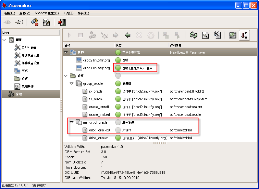Click the exit icon with red arrow
Viewport: 259px width, 189px height.
[x=61, y=22]
